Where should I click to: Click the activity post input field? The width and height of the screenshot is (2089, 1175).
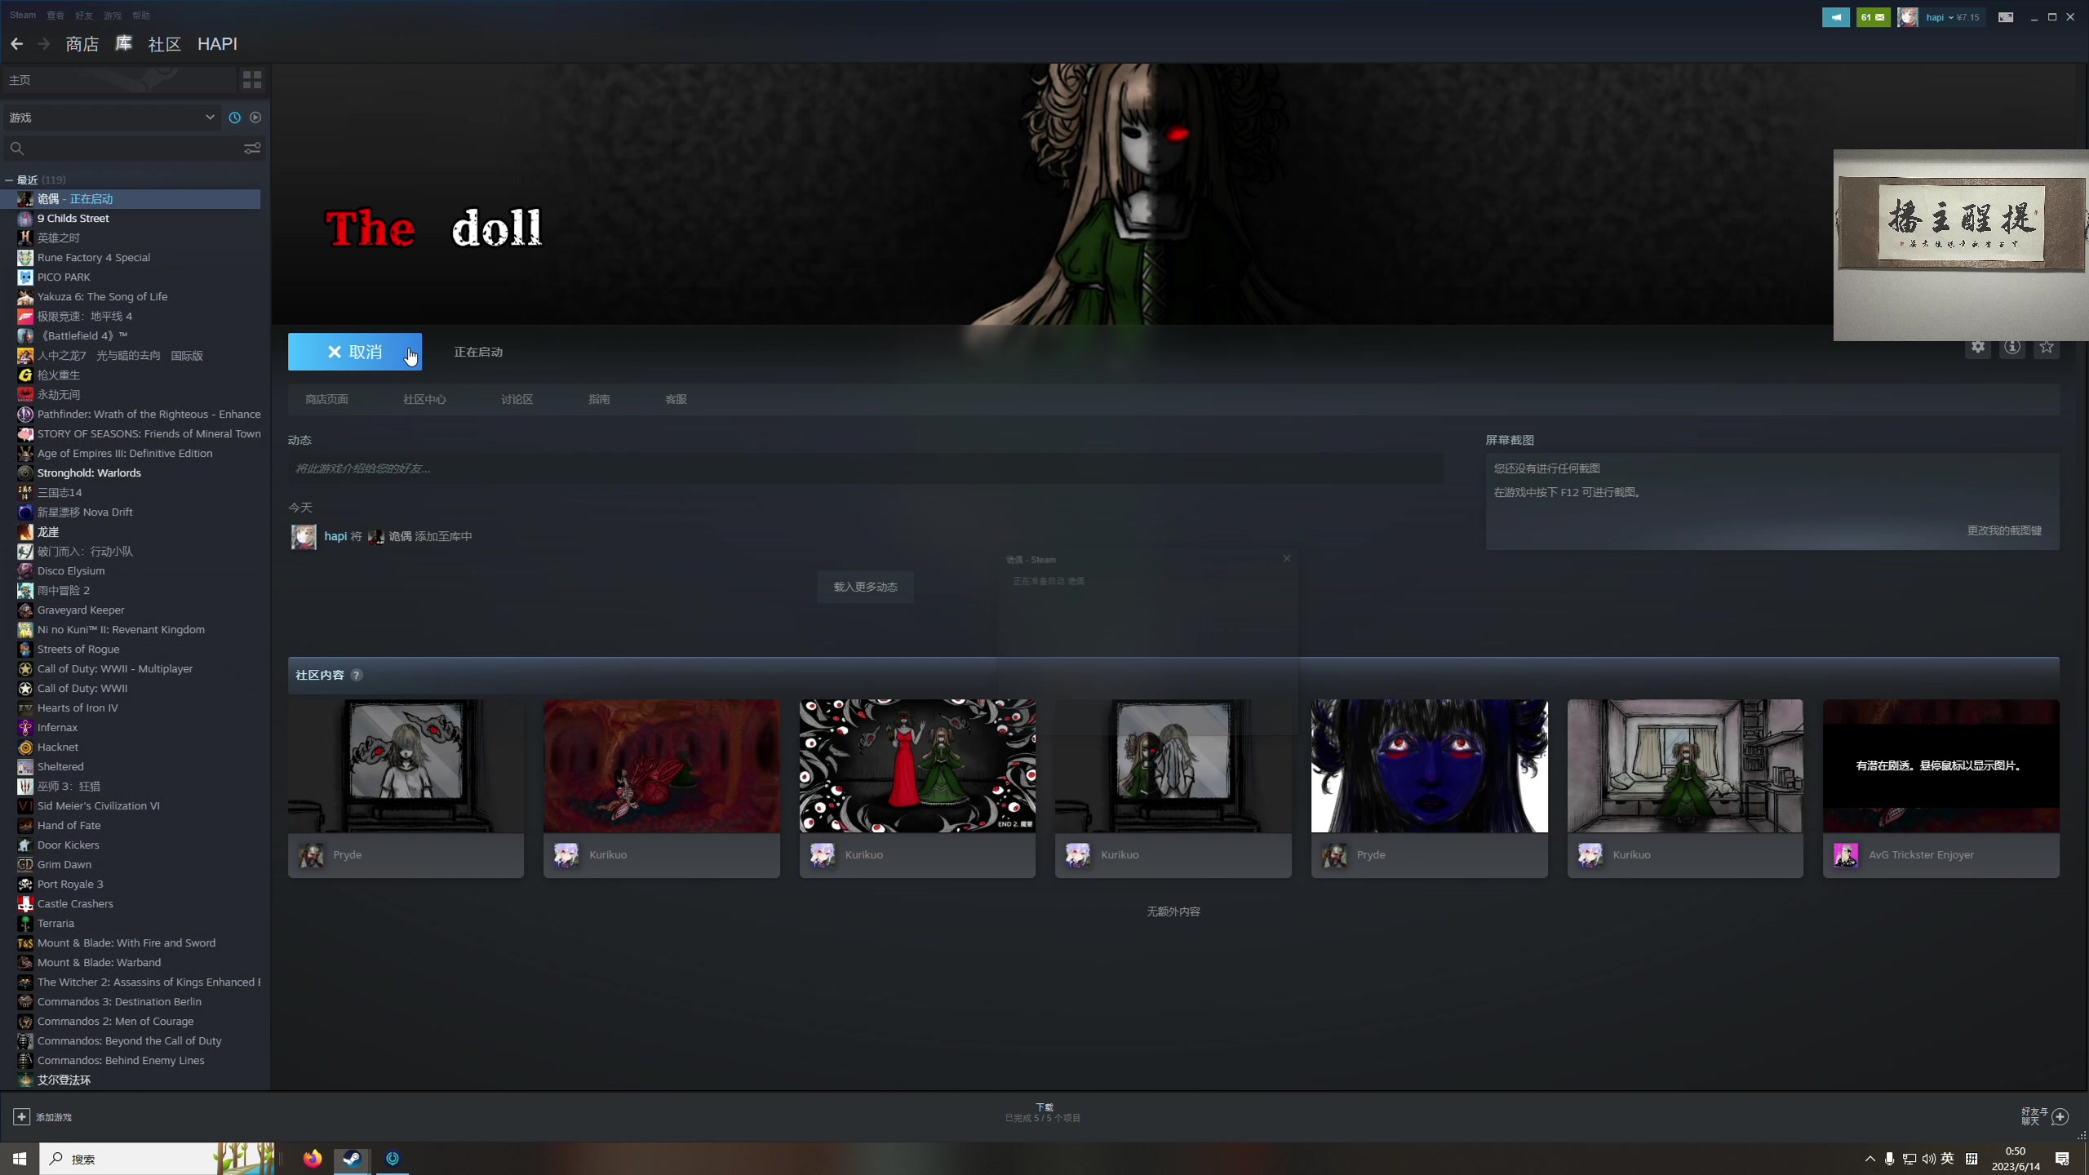click(865, 468)
